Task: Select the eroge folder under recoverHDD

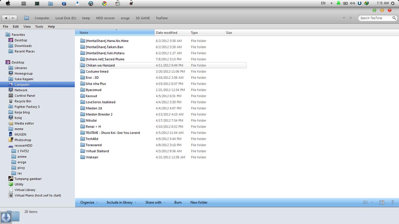Action: [22, 162]
